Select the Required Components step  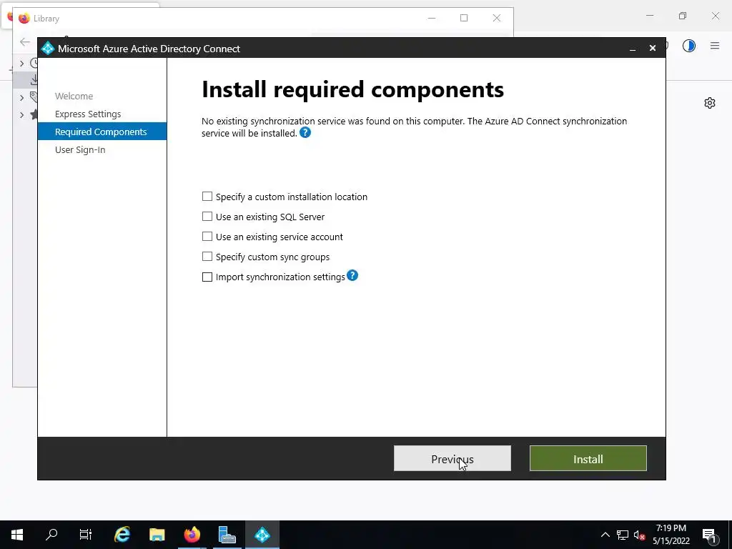pyautogui.click(x=102, y=132)
